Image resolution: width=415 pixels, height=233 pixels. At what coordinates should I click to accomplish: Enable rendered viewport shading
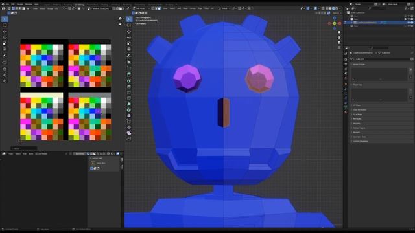coord(337,8)
